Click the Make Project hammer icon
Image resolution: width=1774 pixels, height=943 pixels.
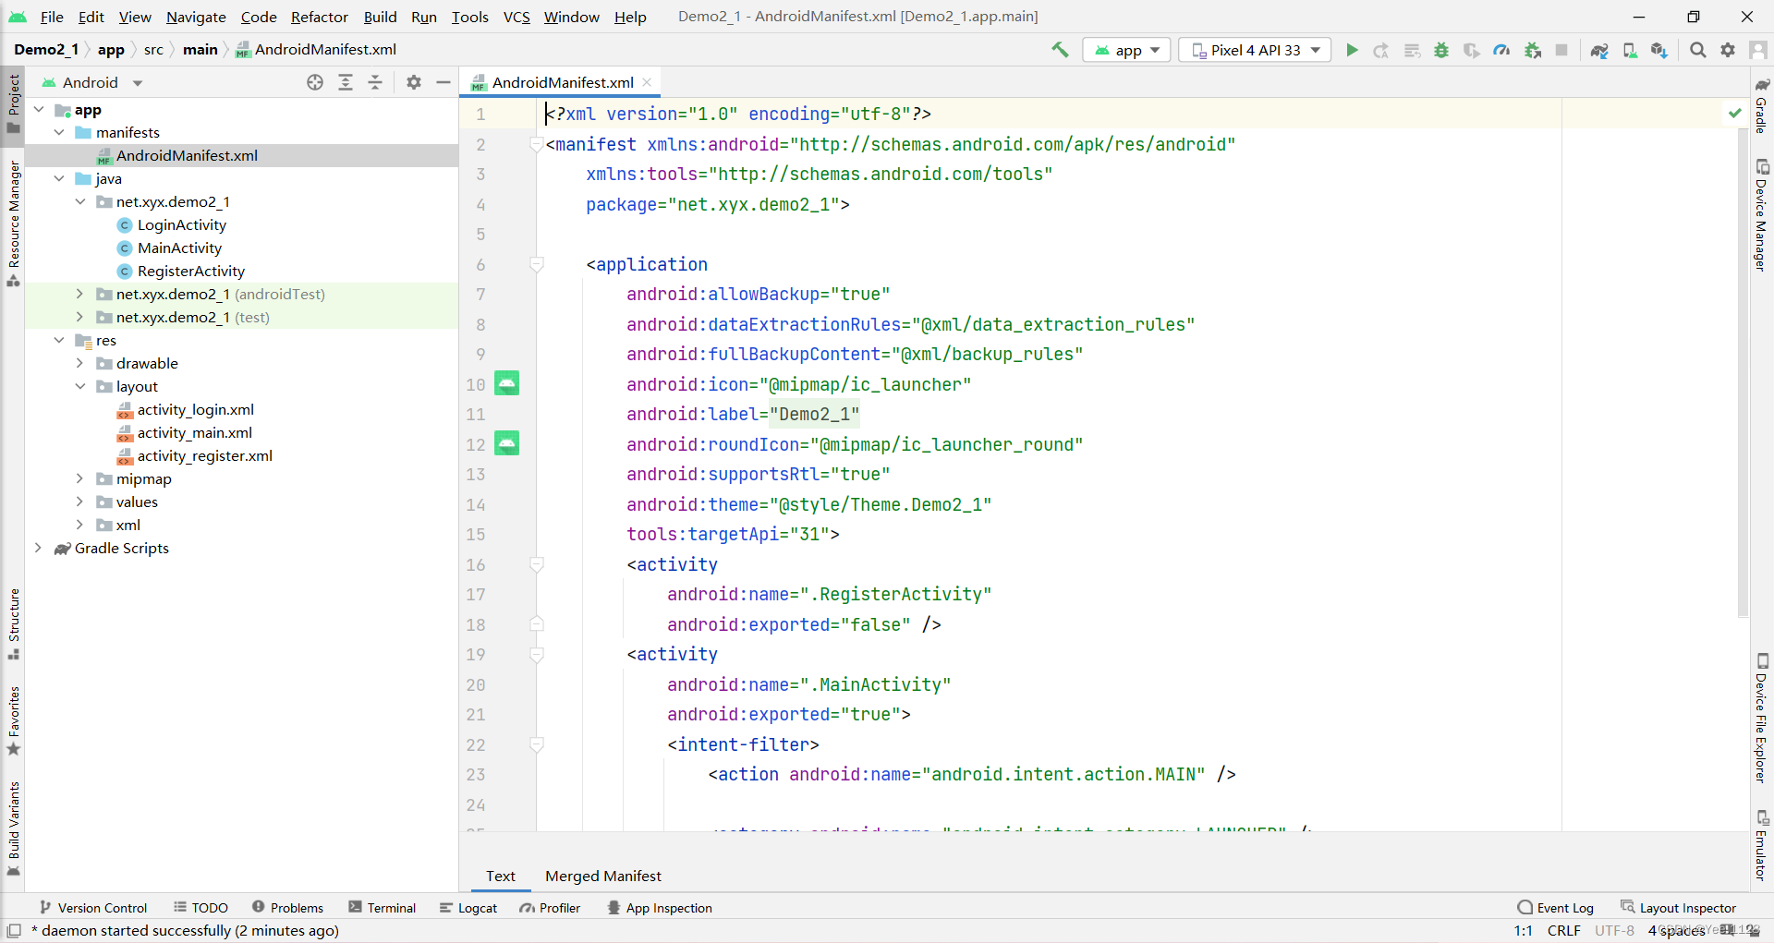tap(1060, 50)
